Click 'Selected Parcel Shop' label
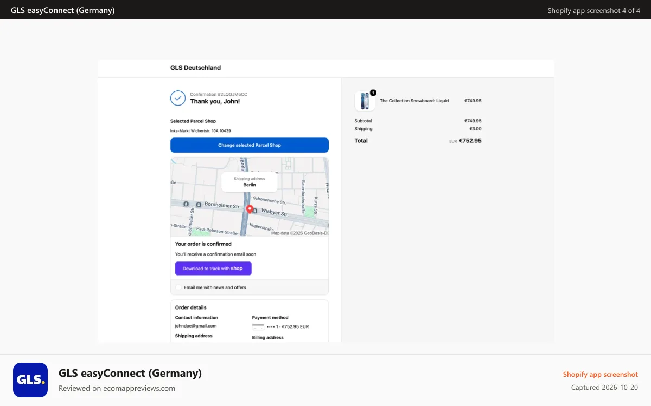Viewport: 651px width, 406px height. [x=193, y=121]
